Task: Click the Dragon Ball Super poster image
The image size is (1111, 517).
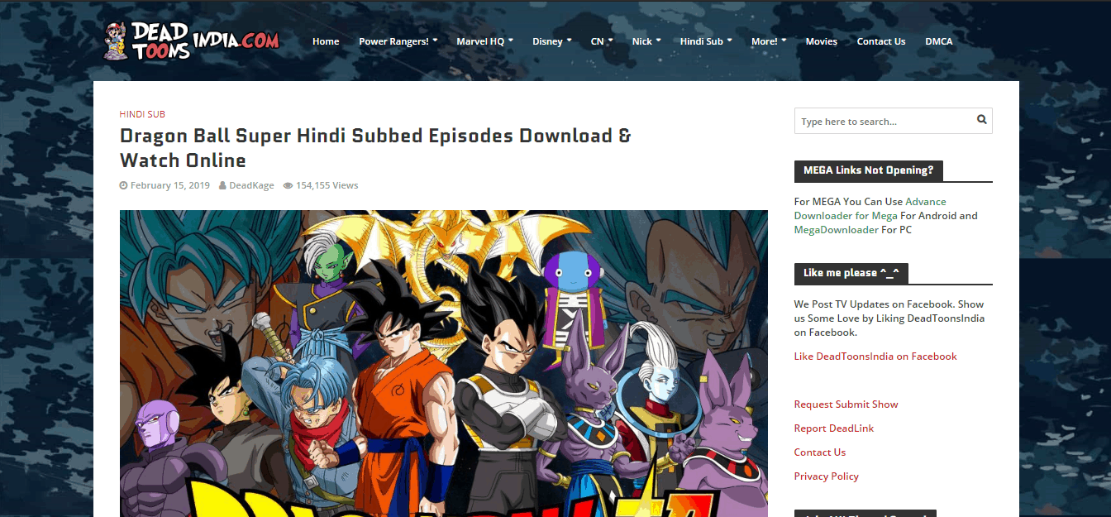Action: [x=444, y=363]
